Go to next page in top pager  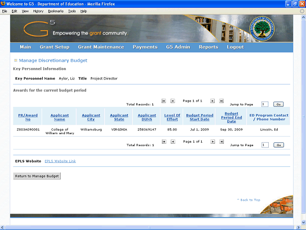tap(212, 101)
